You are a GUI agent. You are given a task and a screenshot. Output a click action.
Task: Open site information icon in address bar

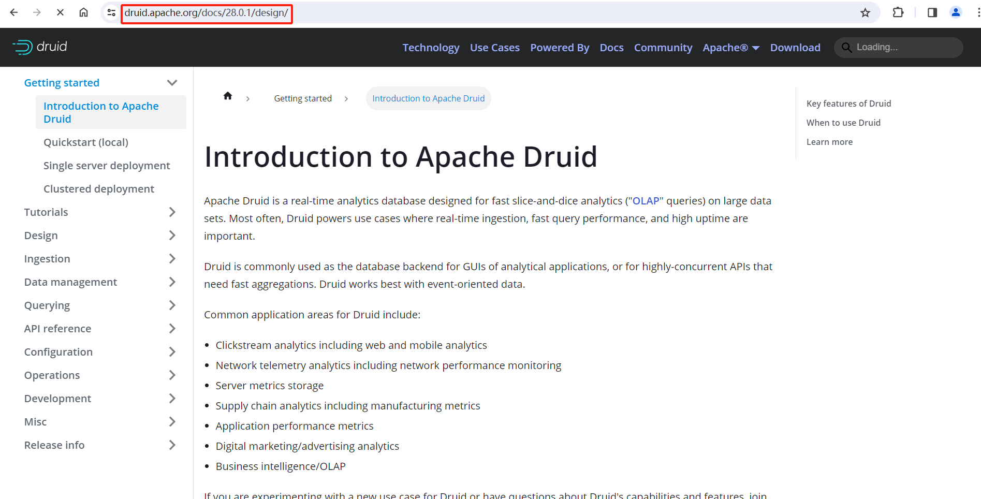click(x=111, y=12)
